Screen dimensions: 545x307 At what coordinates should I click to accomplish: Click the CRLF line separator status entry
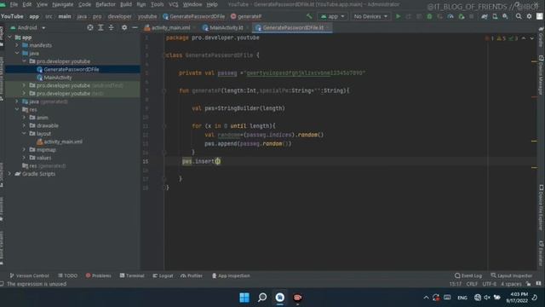pyautogui.click(x=472, y=284)
